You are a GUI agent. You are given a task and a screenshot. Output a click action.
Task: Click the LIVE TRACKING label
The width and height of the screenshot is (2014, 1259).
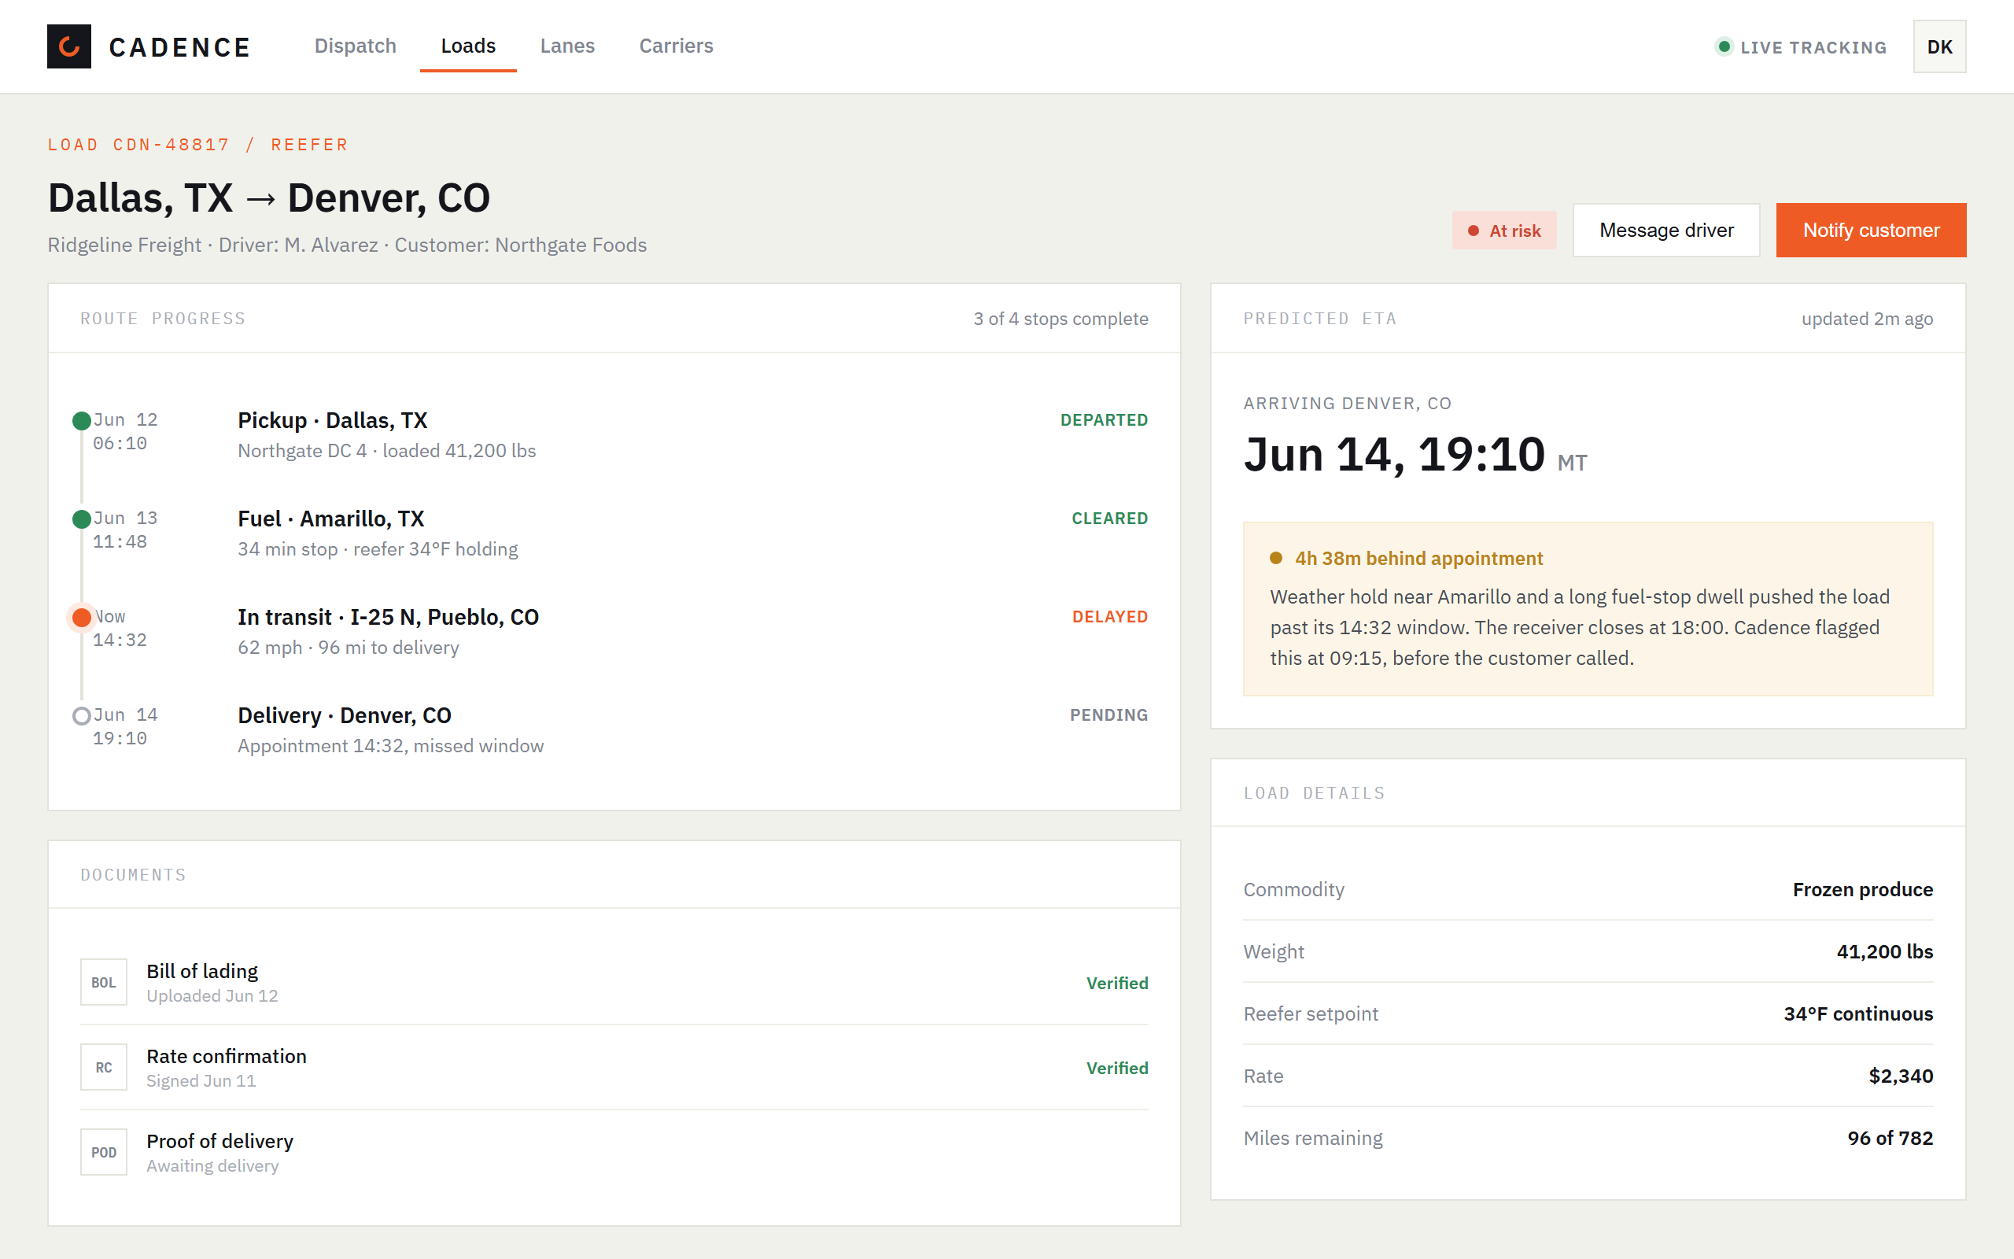1813,47
